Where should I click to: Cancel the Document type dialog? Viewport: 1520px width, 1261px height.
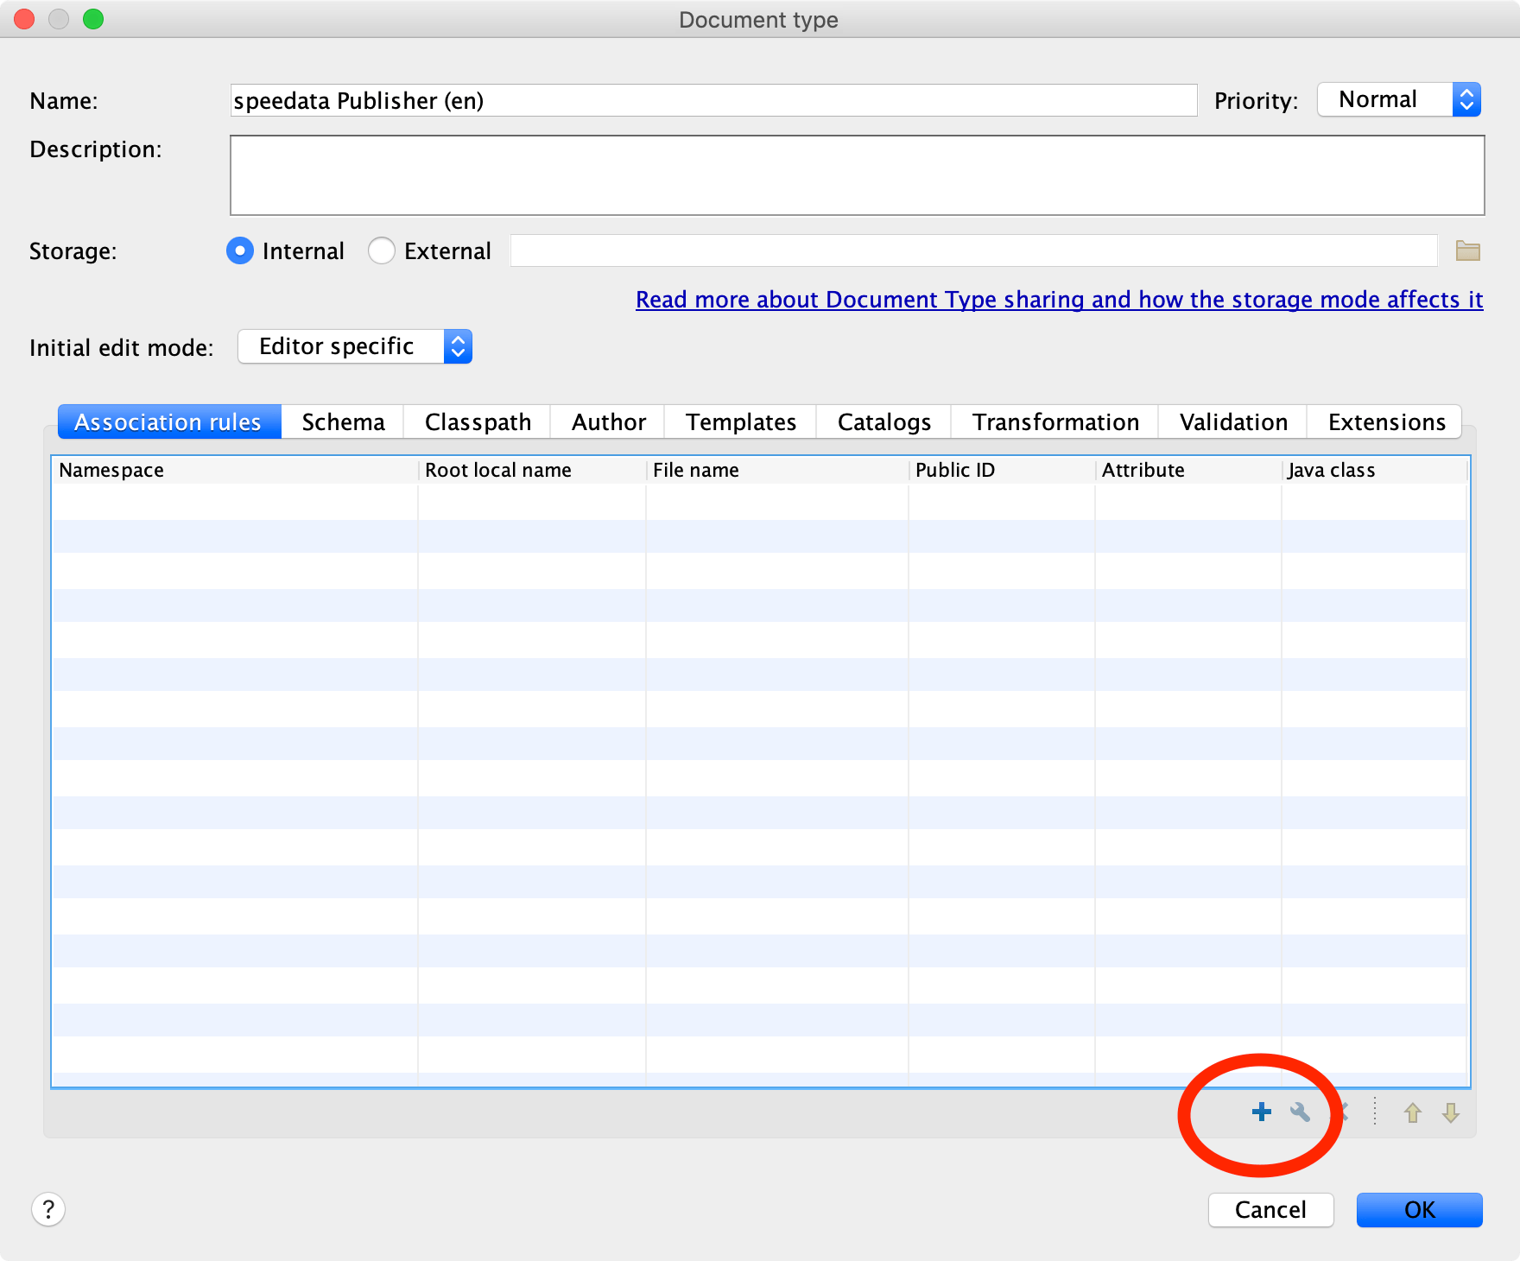click(1270, 1210)
